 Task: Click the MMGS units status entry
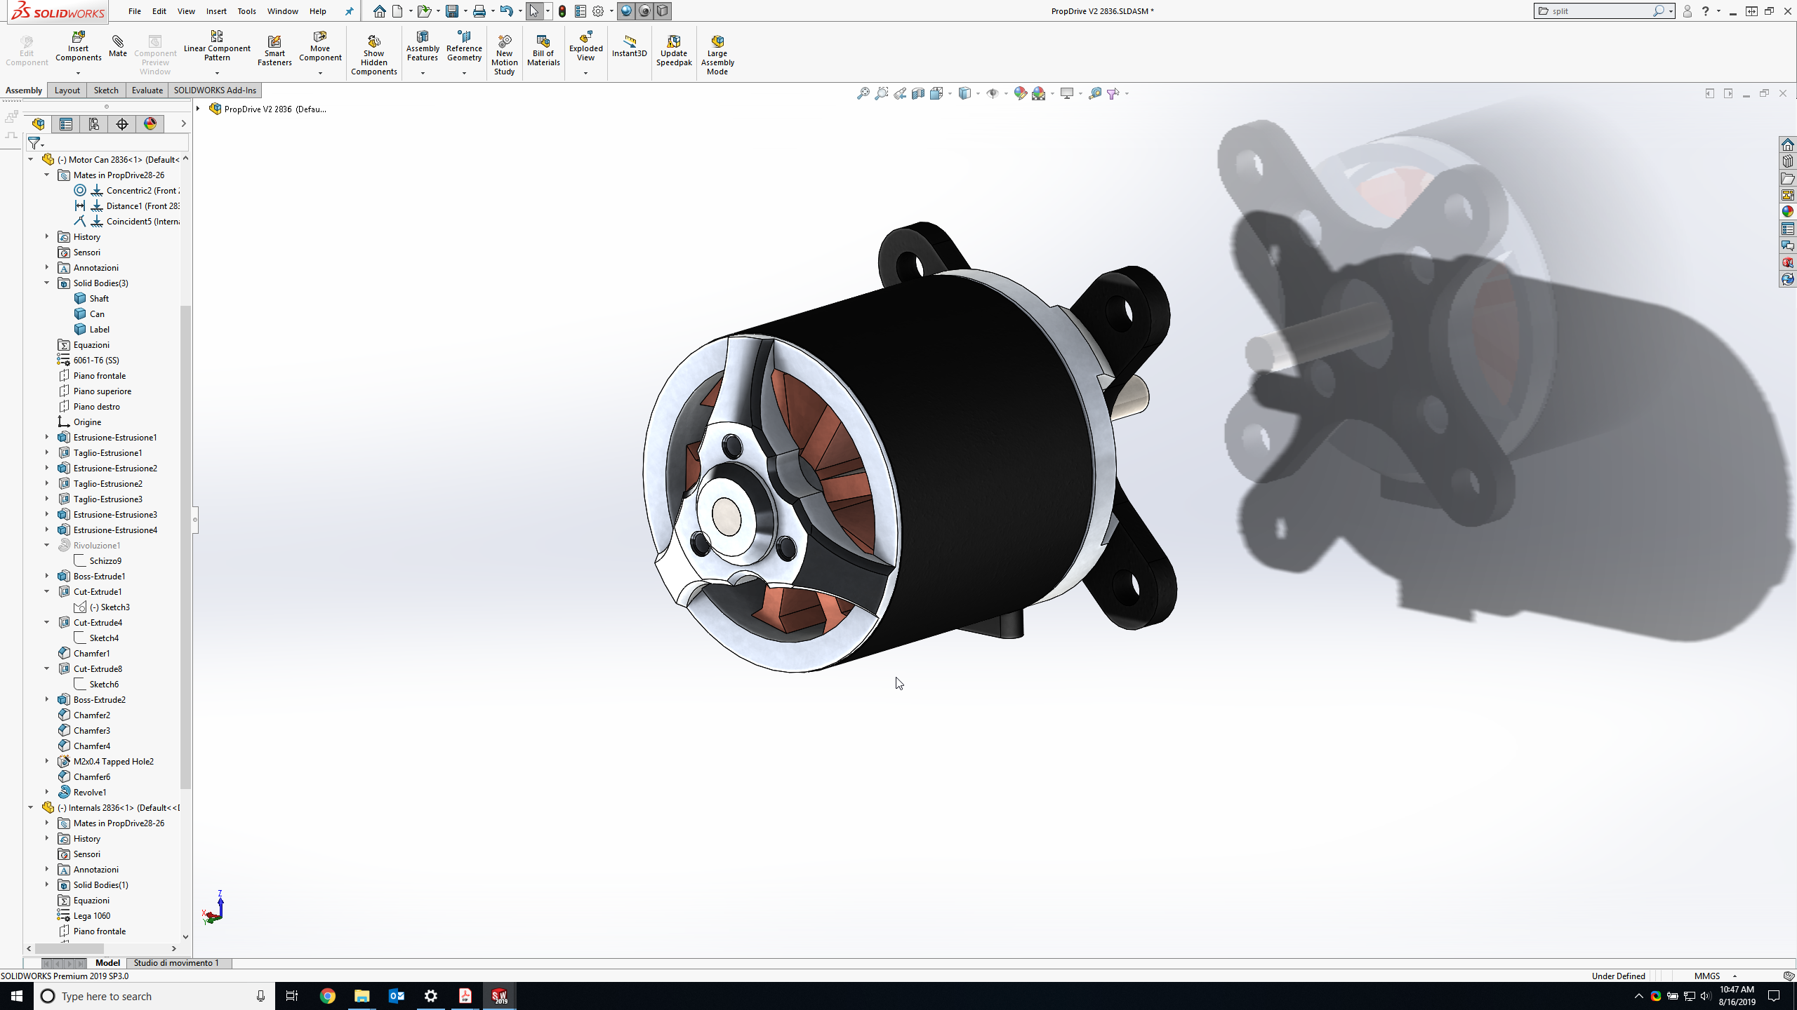(x=1707, y=976)
